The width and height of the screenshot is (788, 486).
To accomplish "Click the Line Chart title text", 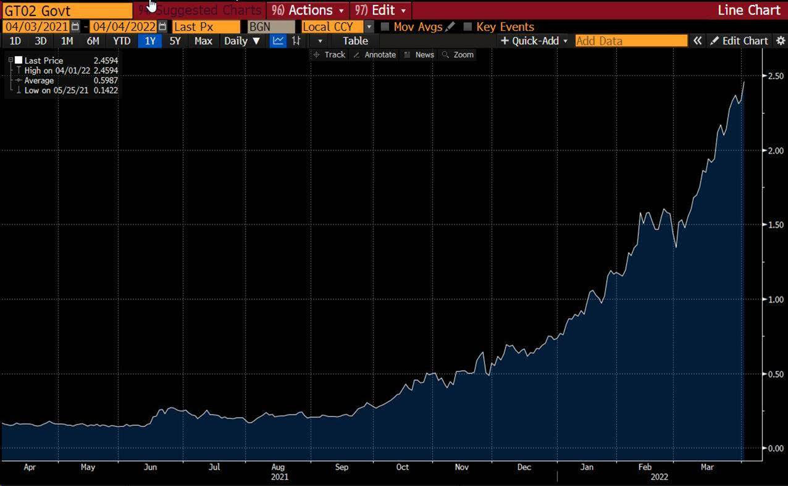I will (x=749, y=10).
